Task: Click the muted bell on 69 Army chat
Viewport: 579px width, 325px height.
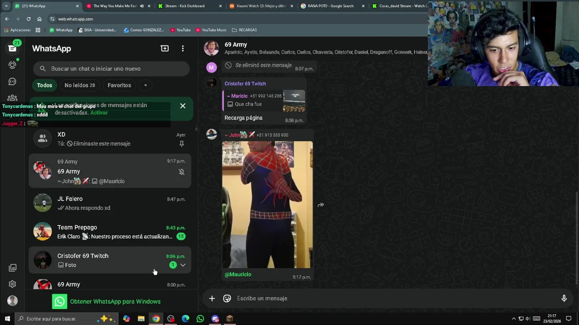Action: pyautogui.click(x=181, y=172)
